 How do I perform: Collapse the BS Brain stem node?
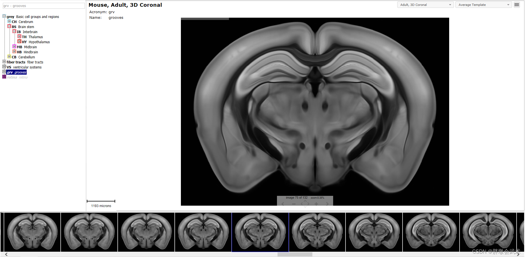tap(9, 26)
